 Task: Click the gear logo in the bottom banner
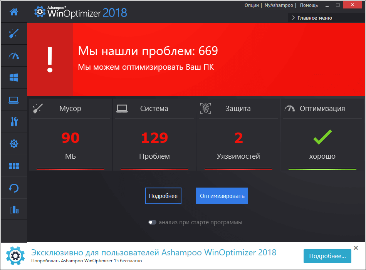(15, 256)
